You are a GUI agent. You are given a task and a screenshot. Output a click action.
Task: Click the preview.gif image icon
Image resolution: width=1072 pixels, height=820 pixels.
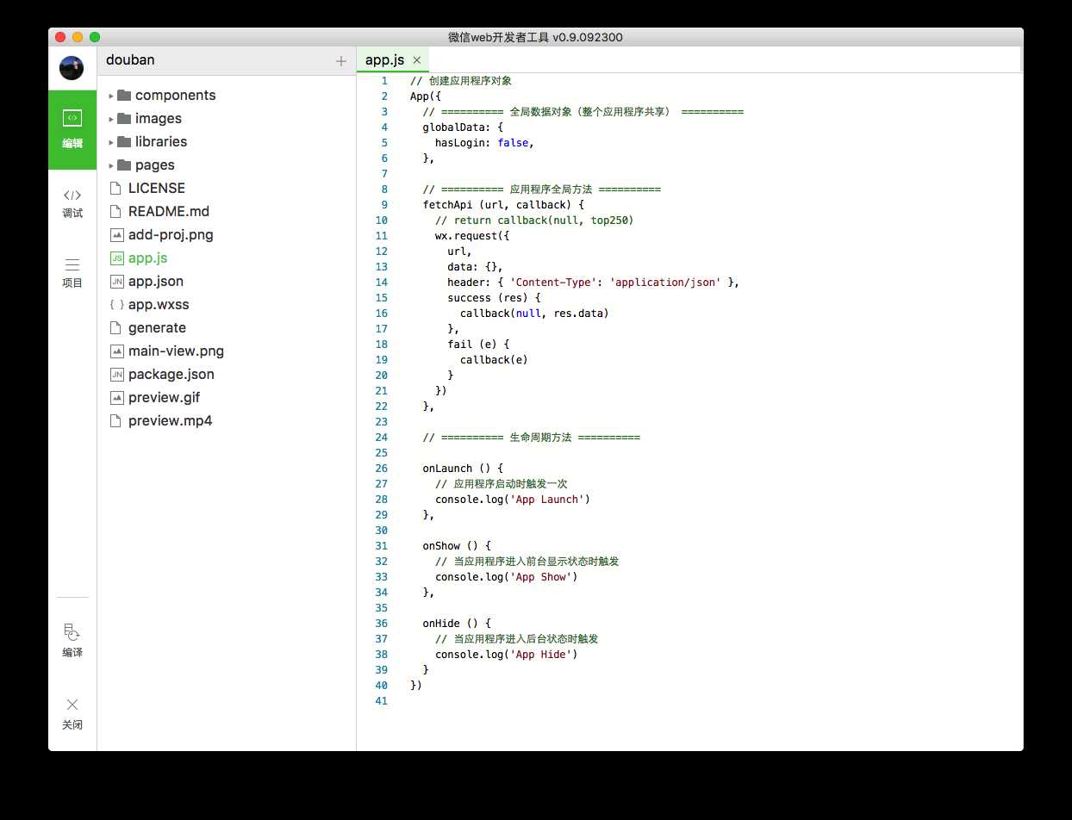click(116, 397)
